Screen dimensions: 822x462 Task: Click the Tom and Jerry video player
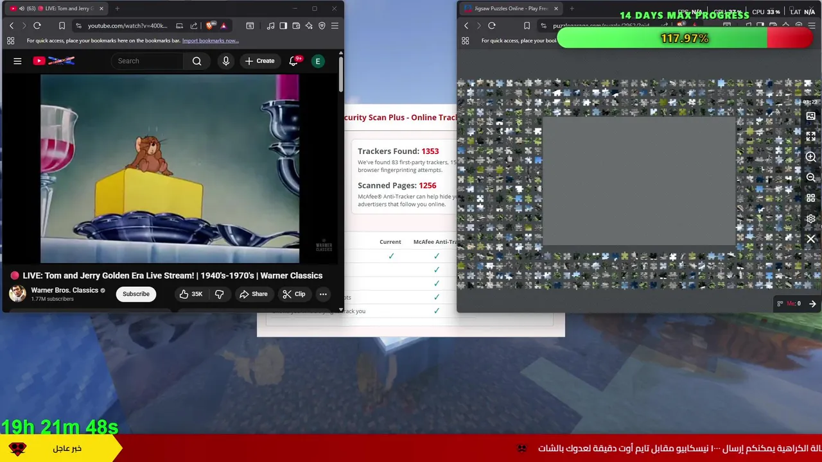click(170, 169)
